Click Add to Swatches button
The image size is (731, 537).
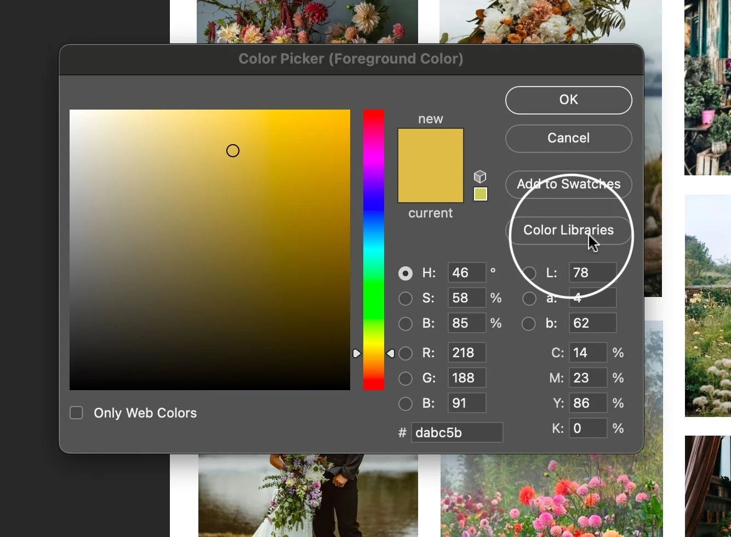pyautogui.click(x=569, y=184)
